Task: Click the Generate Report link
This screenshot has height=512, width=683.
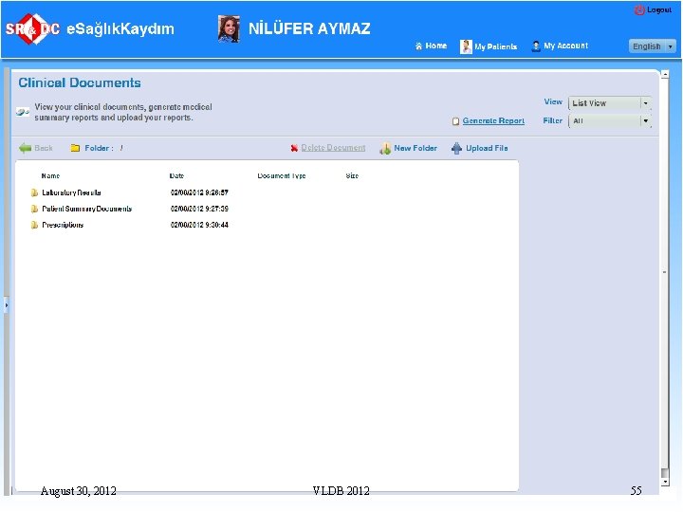Action: [x=493, y=121]
